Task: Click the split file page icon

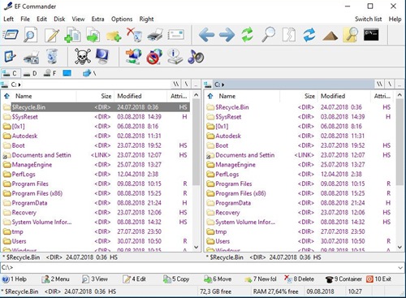Action: click(288, 35)
